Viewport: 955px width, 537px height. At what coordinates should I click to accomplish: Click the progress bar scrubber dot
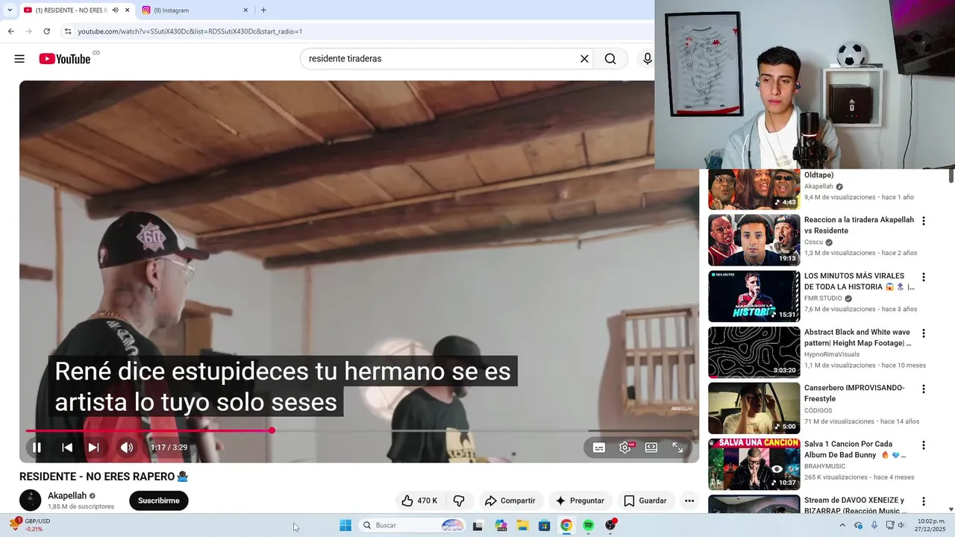tap(272, 430)
